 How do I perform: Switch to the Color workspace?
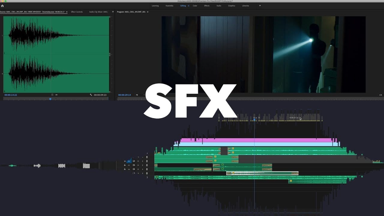click(195, 5)
